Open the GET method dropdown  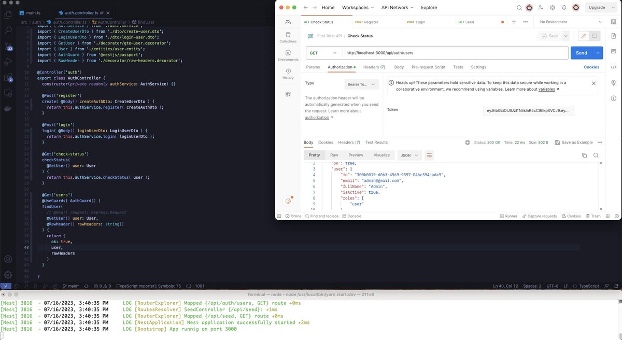tap(323, 53)
